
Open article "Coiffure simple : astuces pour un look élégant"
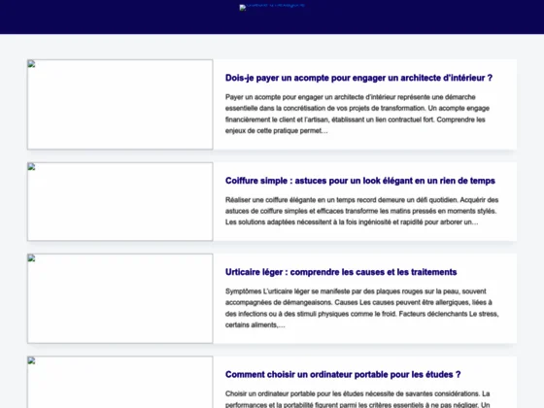(360, 181)
